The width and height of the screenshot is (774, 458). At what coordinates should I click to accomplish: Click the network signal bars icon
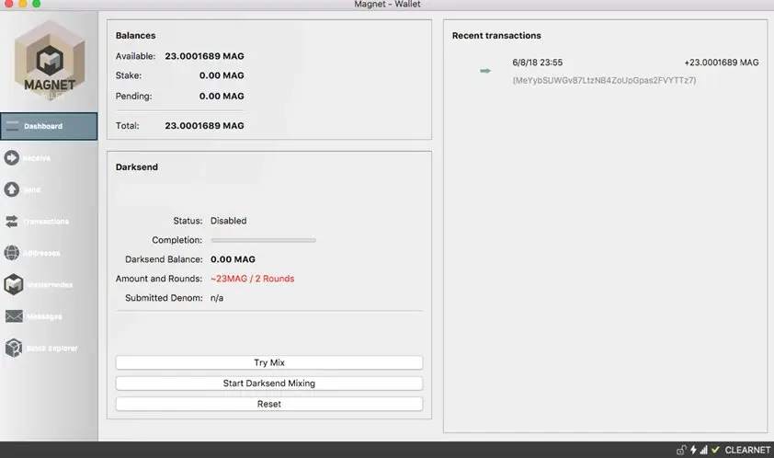coord(703,450)
